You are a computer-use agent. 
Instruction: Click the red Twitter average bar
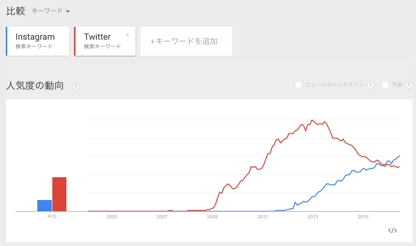pyautogui.click(x=59, y=194)
